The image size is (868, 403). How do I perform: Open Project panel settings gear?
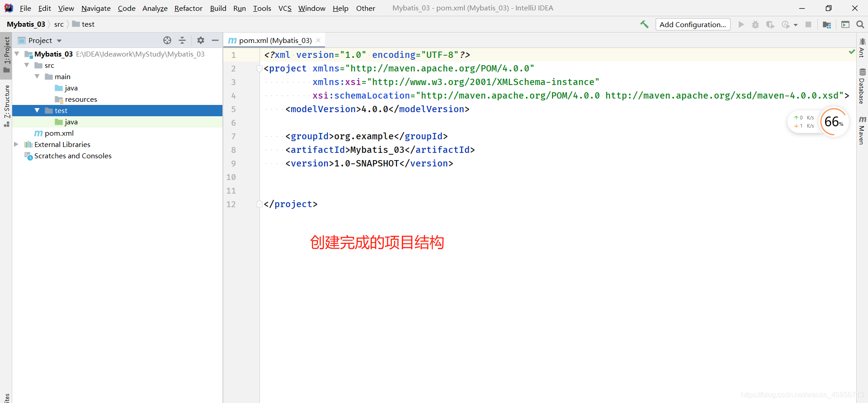(x=201, y=40)
